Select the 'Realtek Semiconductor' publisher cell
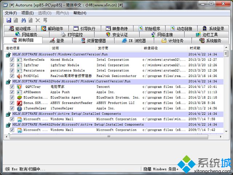233x175 pixels. click(116, 76)
